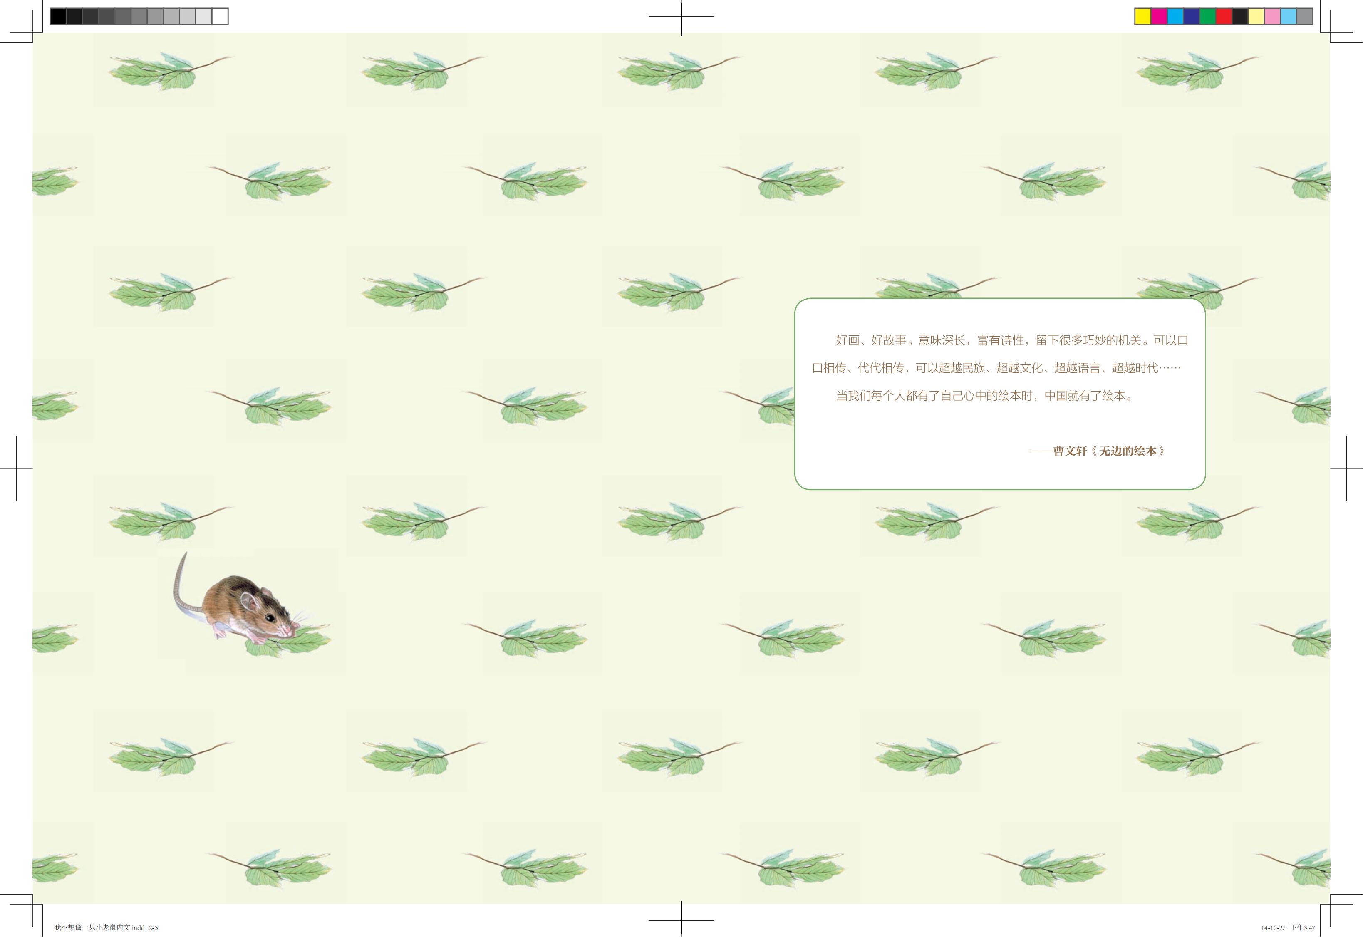Image resolution: width=1363 pixels, height=937 pixels.
Task: Click the left edge registration crosshair mark
Action: pyautogui.click(x=17, y=468)
